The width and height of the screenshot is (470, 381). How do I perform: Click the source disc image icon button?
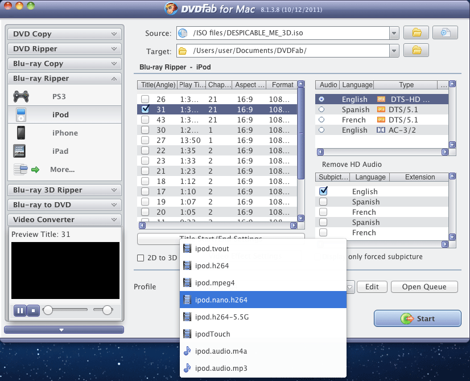click(x=445, y=32)
